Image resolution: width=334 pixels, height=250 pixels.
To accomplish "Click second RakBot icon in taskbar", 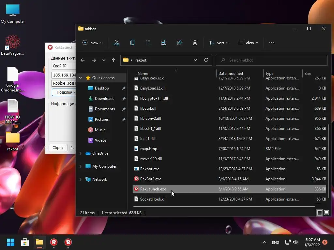I will pos(68,242).
